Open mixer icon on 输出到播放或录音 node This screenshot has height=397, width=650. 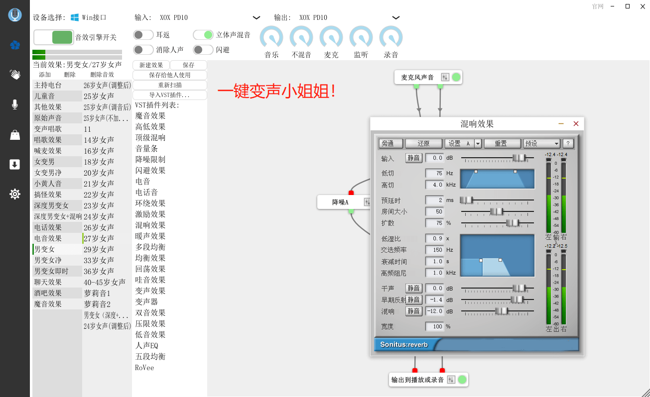click(x=451, y=380)
